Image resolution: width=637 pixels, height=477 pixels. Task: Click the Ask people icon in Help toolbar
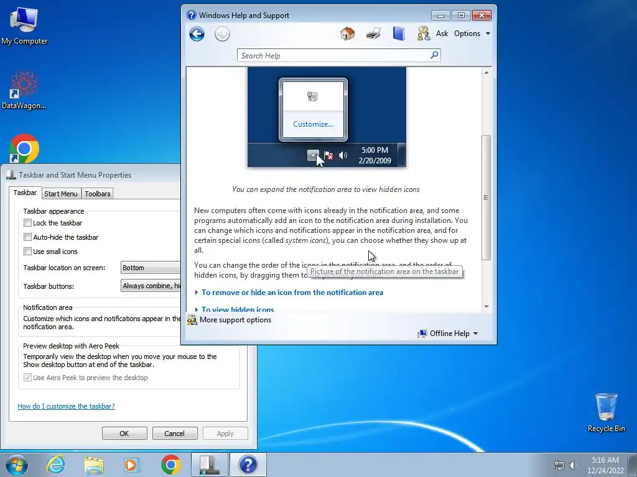click(x=424, y=34)
